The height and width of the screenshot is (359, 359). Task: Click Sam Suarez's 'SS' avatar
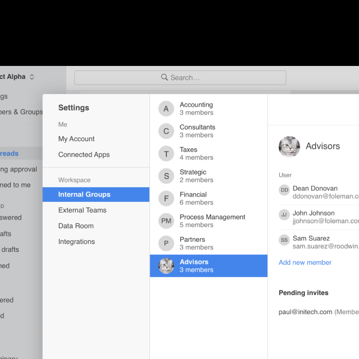coord(284,240)
